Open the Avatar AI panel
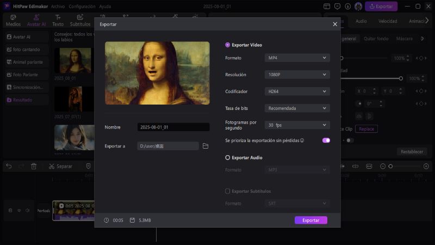Image resolution: width=435 pixels, height=245 pixels. point(36,21)
